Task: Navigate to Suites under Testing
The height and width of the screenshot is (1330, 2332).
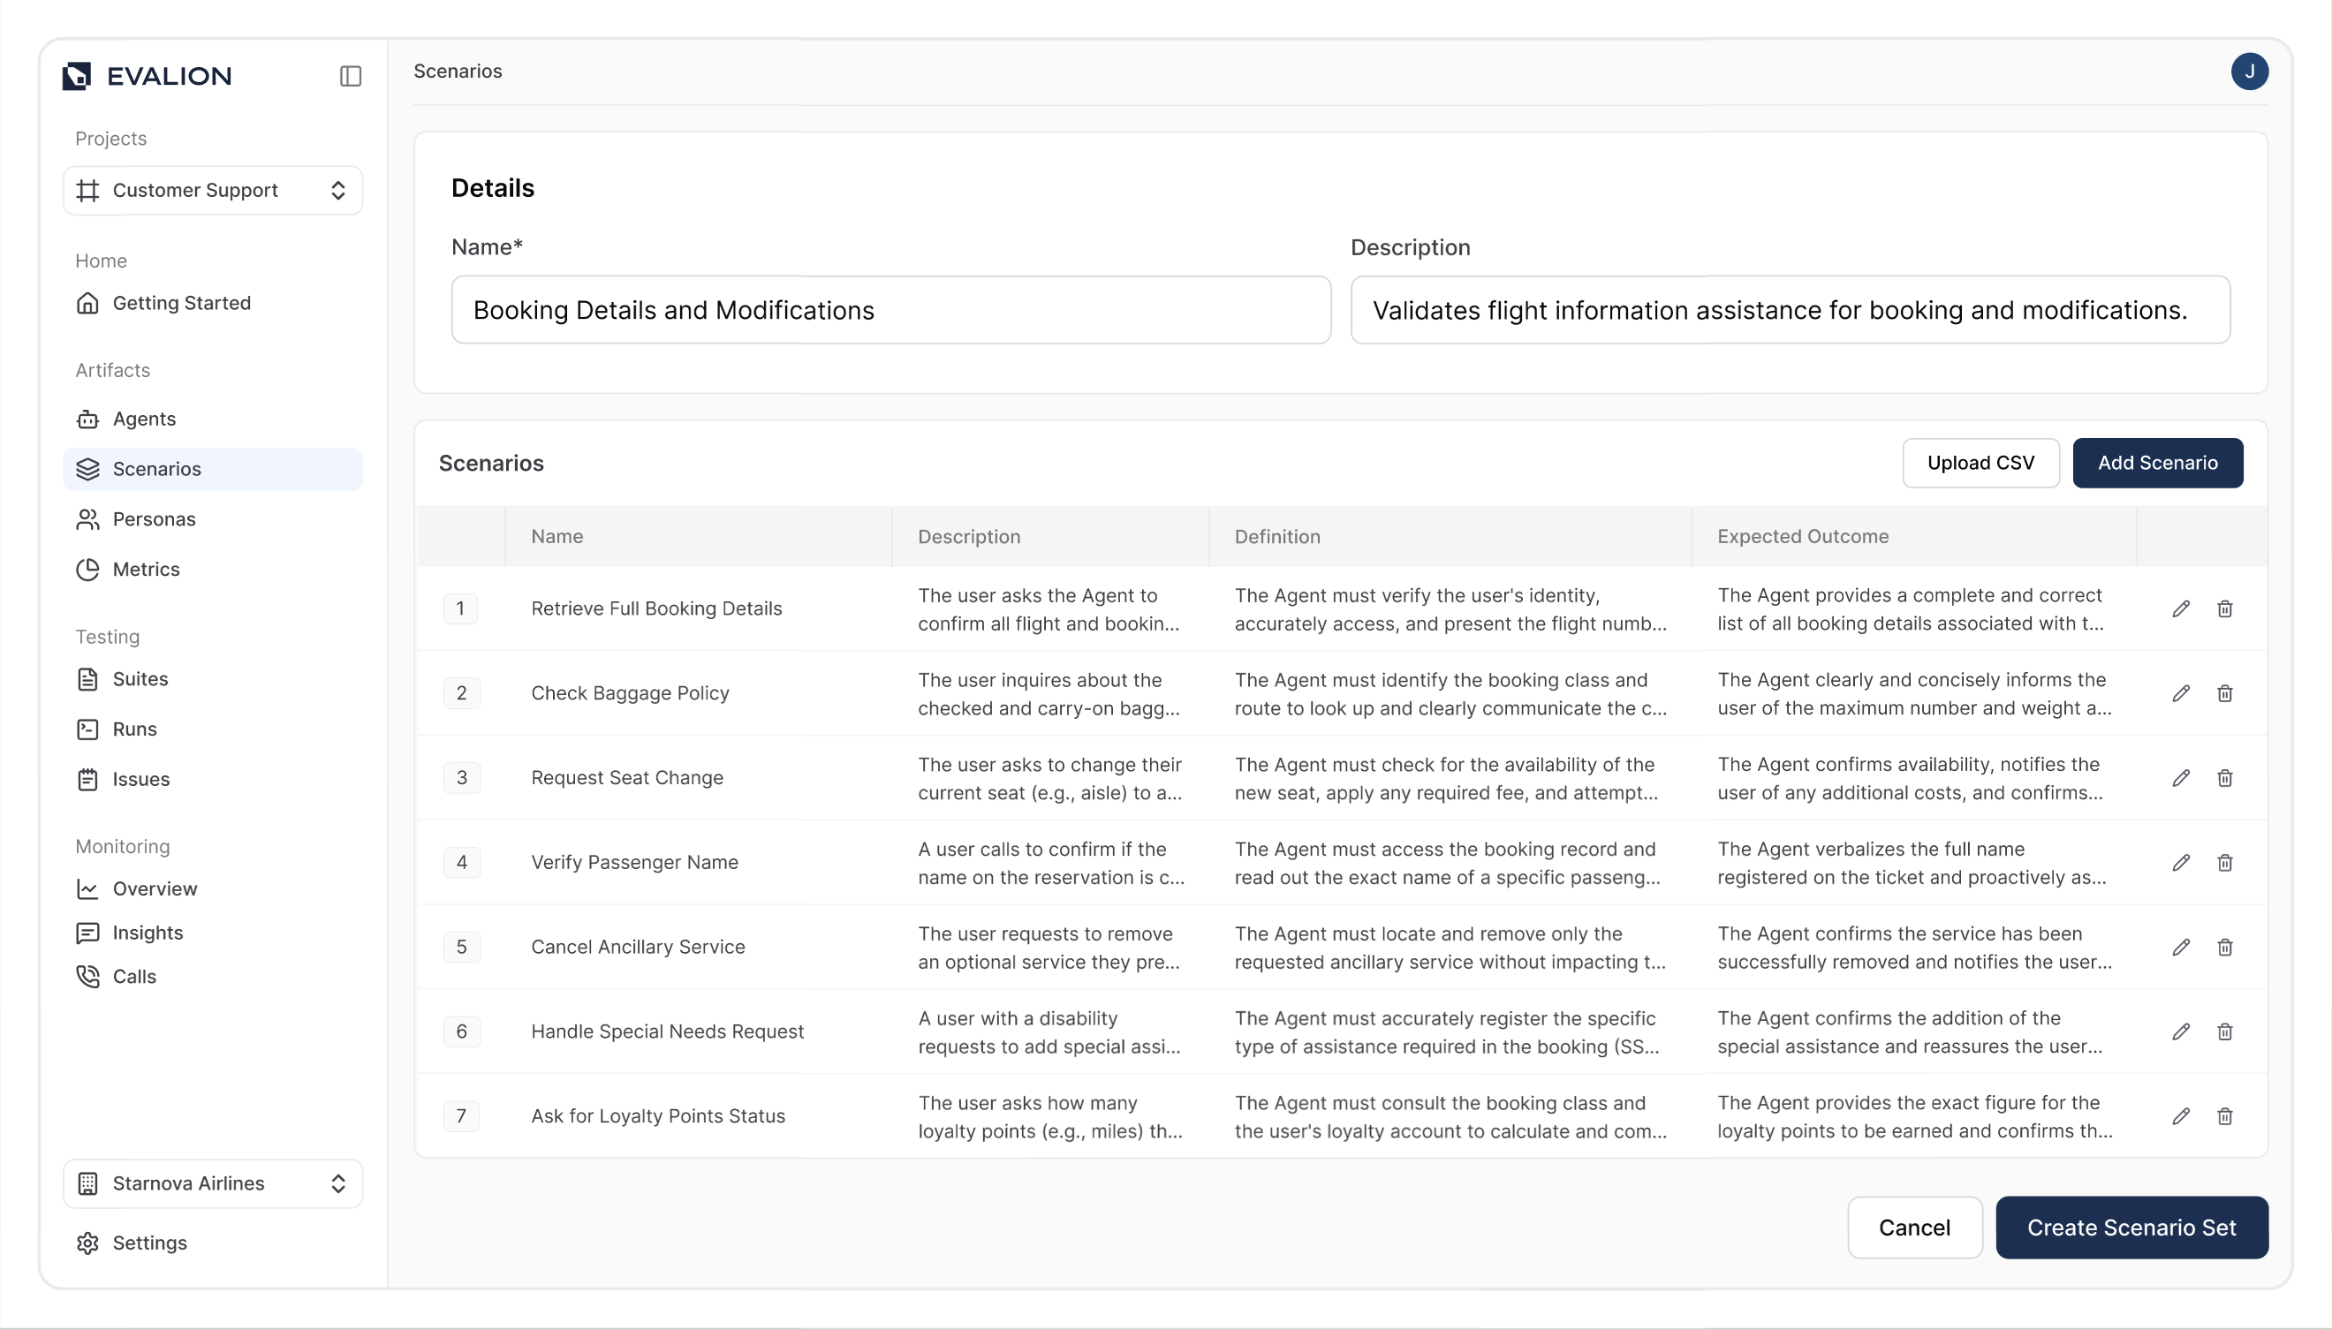Action: [140, 679]
